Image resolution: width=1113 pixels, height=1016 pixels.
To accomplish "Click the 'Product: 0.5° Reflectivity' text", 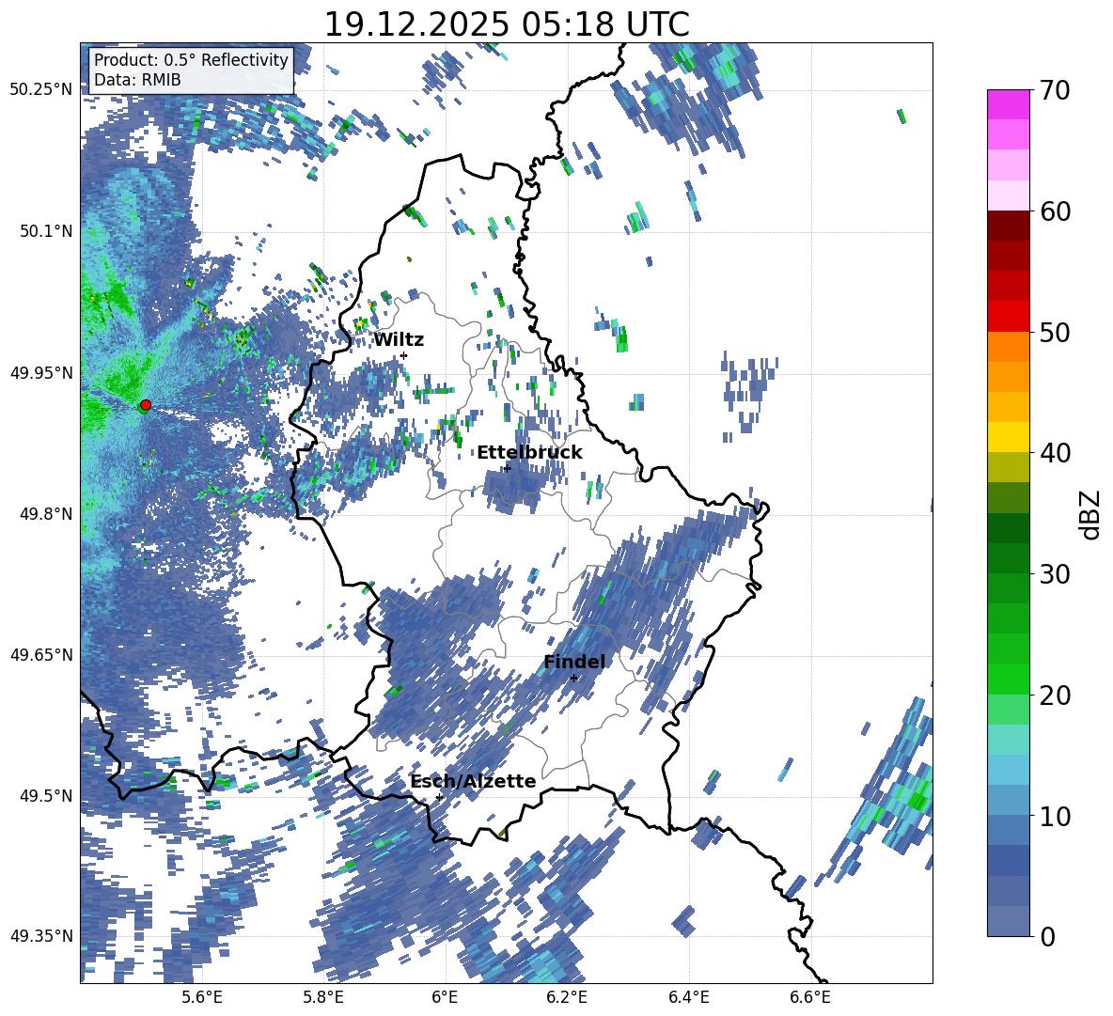I will coord(191,60).
